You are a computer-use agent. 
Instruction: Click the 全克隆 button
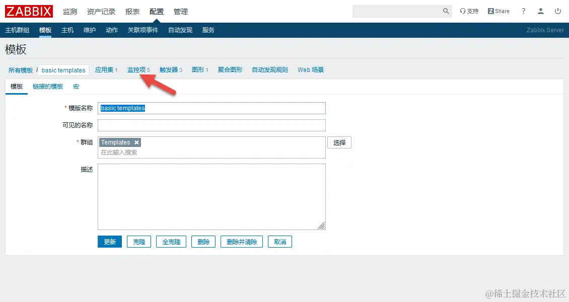coord(171,242)
